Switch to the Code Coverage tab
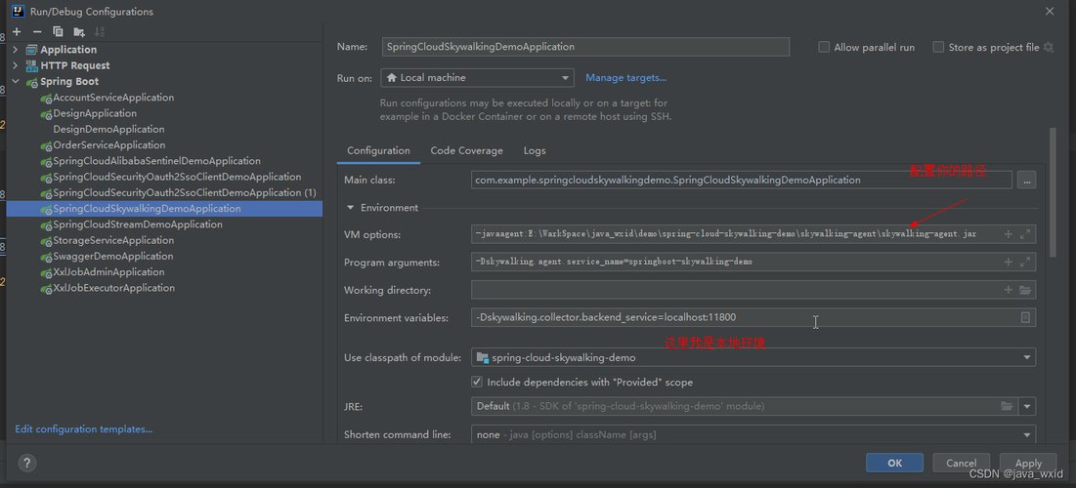This screenshot has width=1076, height=488. pos(466,151)
